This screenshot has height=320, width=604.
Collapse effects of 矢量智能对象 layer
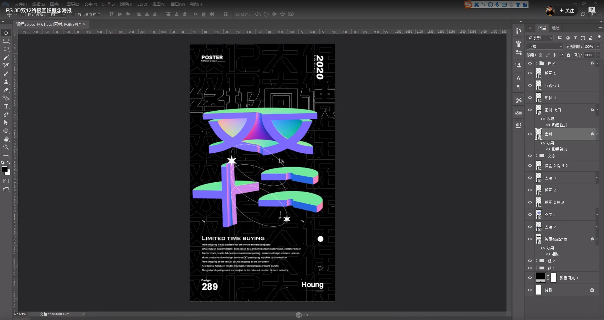597,239
